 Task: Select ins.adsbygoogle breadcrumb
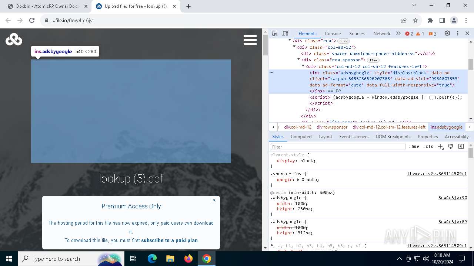(x=446, y=127)
